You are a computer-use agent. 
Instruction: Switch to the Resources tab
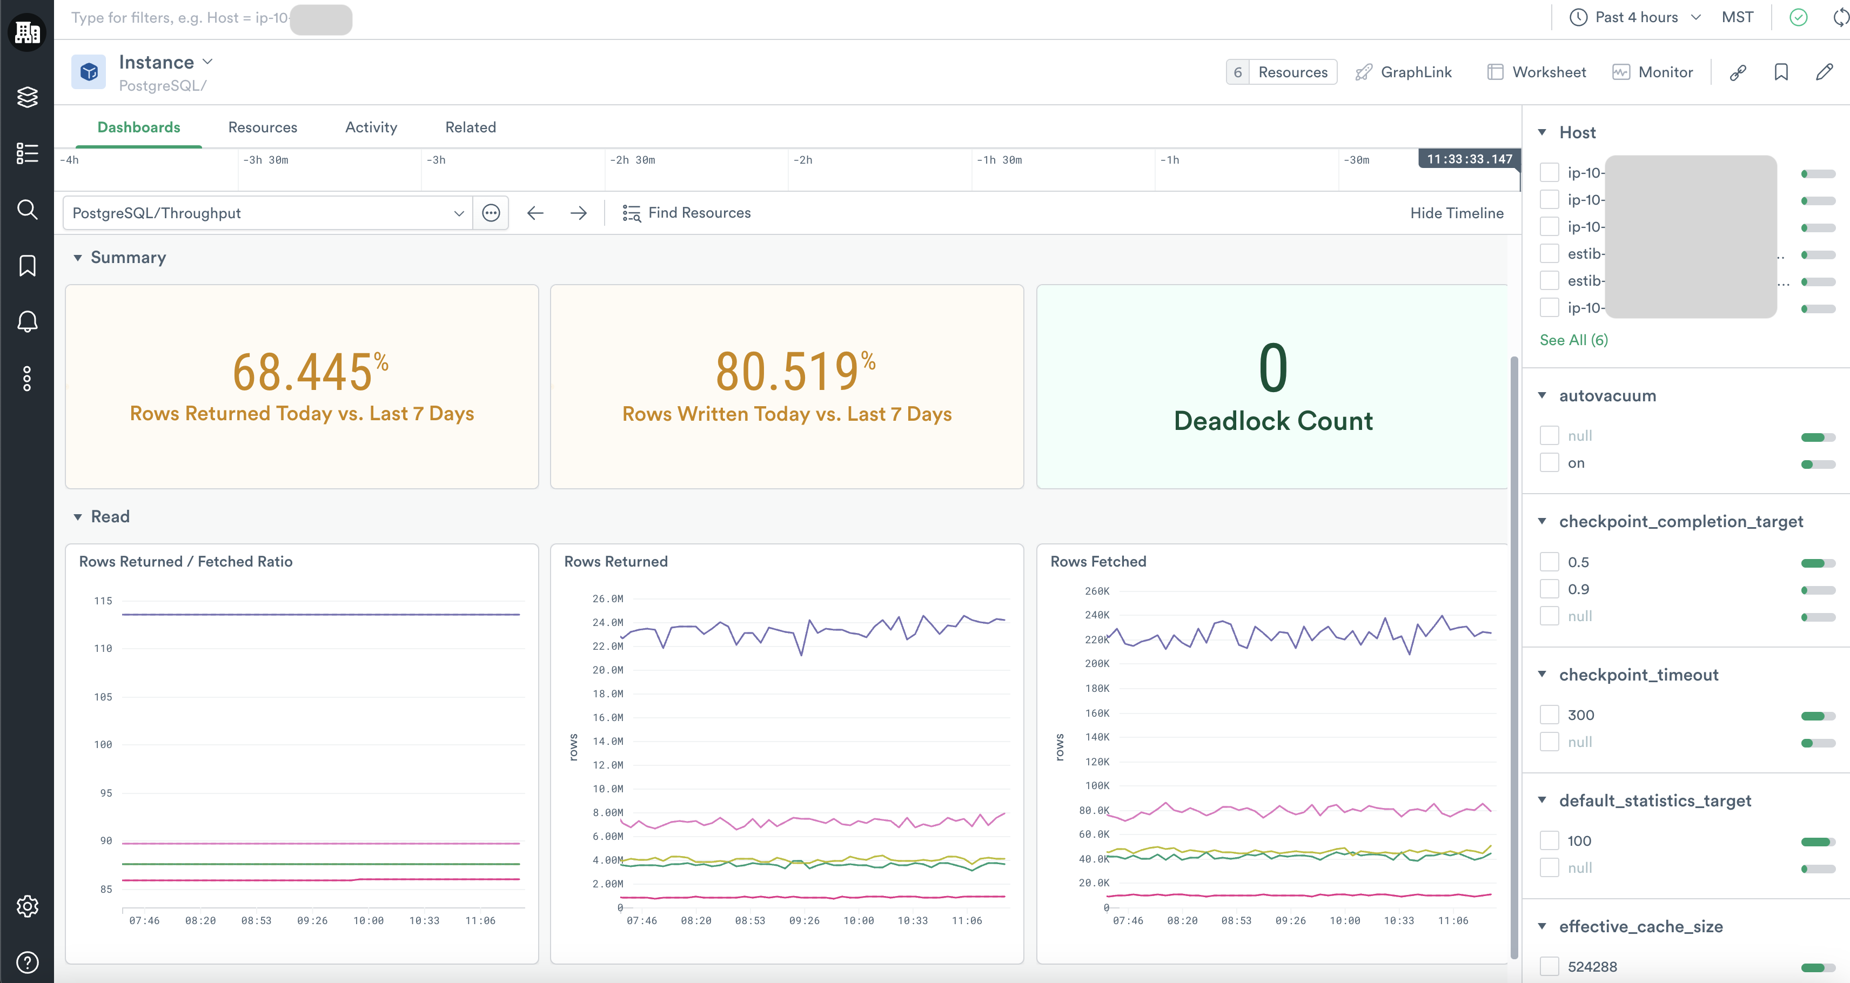coord(262,127)
